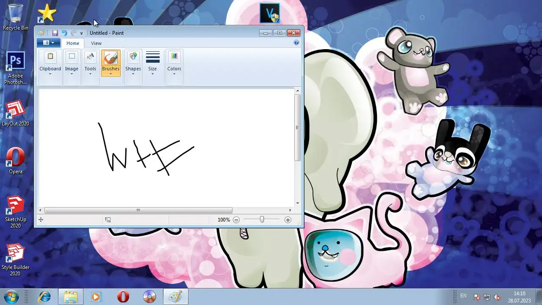Image resolution: width=542 pixels, height=305 pixels.
Task: Click the Action Center flag tray icon
Action: coord(477,297)
